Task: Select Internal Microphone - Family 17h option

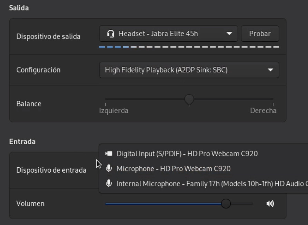Action: pyautogui.click(x=203, y=184)
